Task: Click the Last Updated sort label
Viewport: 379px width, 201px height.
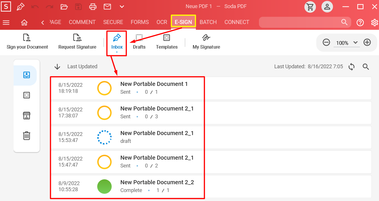Action: point(82,67)
